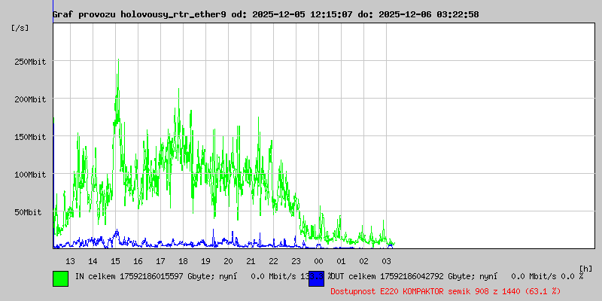Select the 50Mbit y-axis label
The height and width of the screenshot is (301, 602).
(30, 212)
